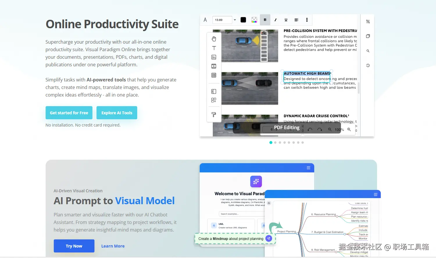Select the fourth carousel dot
This screenshot has width=436, height=258.
(x=285, y=143)
